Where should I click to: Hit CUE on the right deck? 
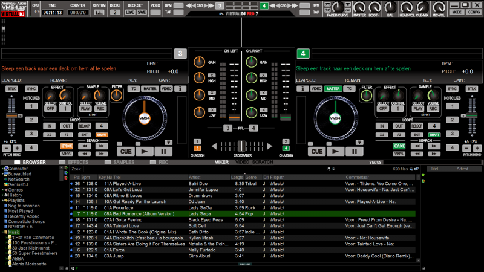(316, 152)
